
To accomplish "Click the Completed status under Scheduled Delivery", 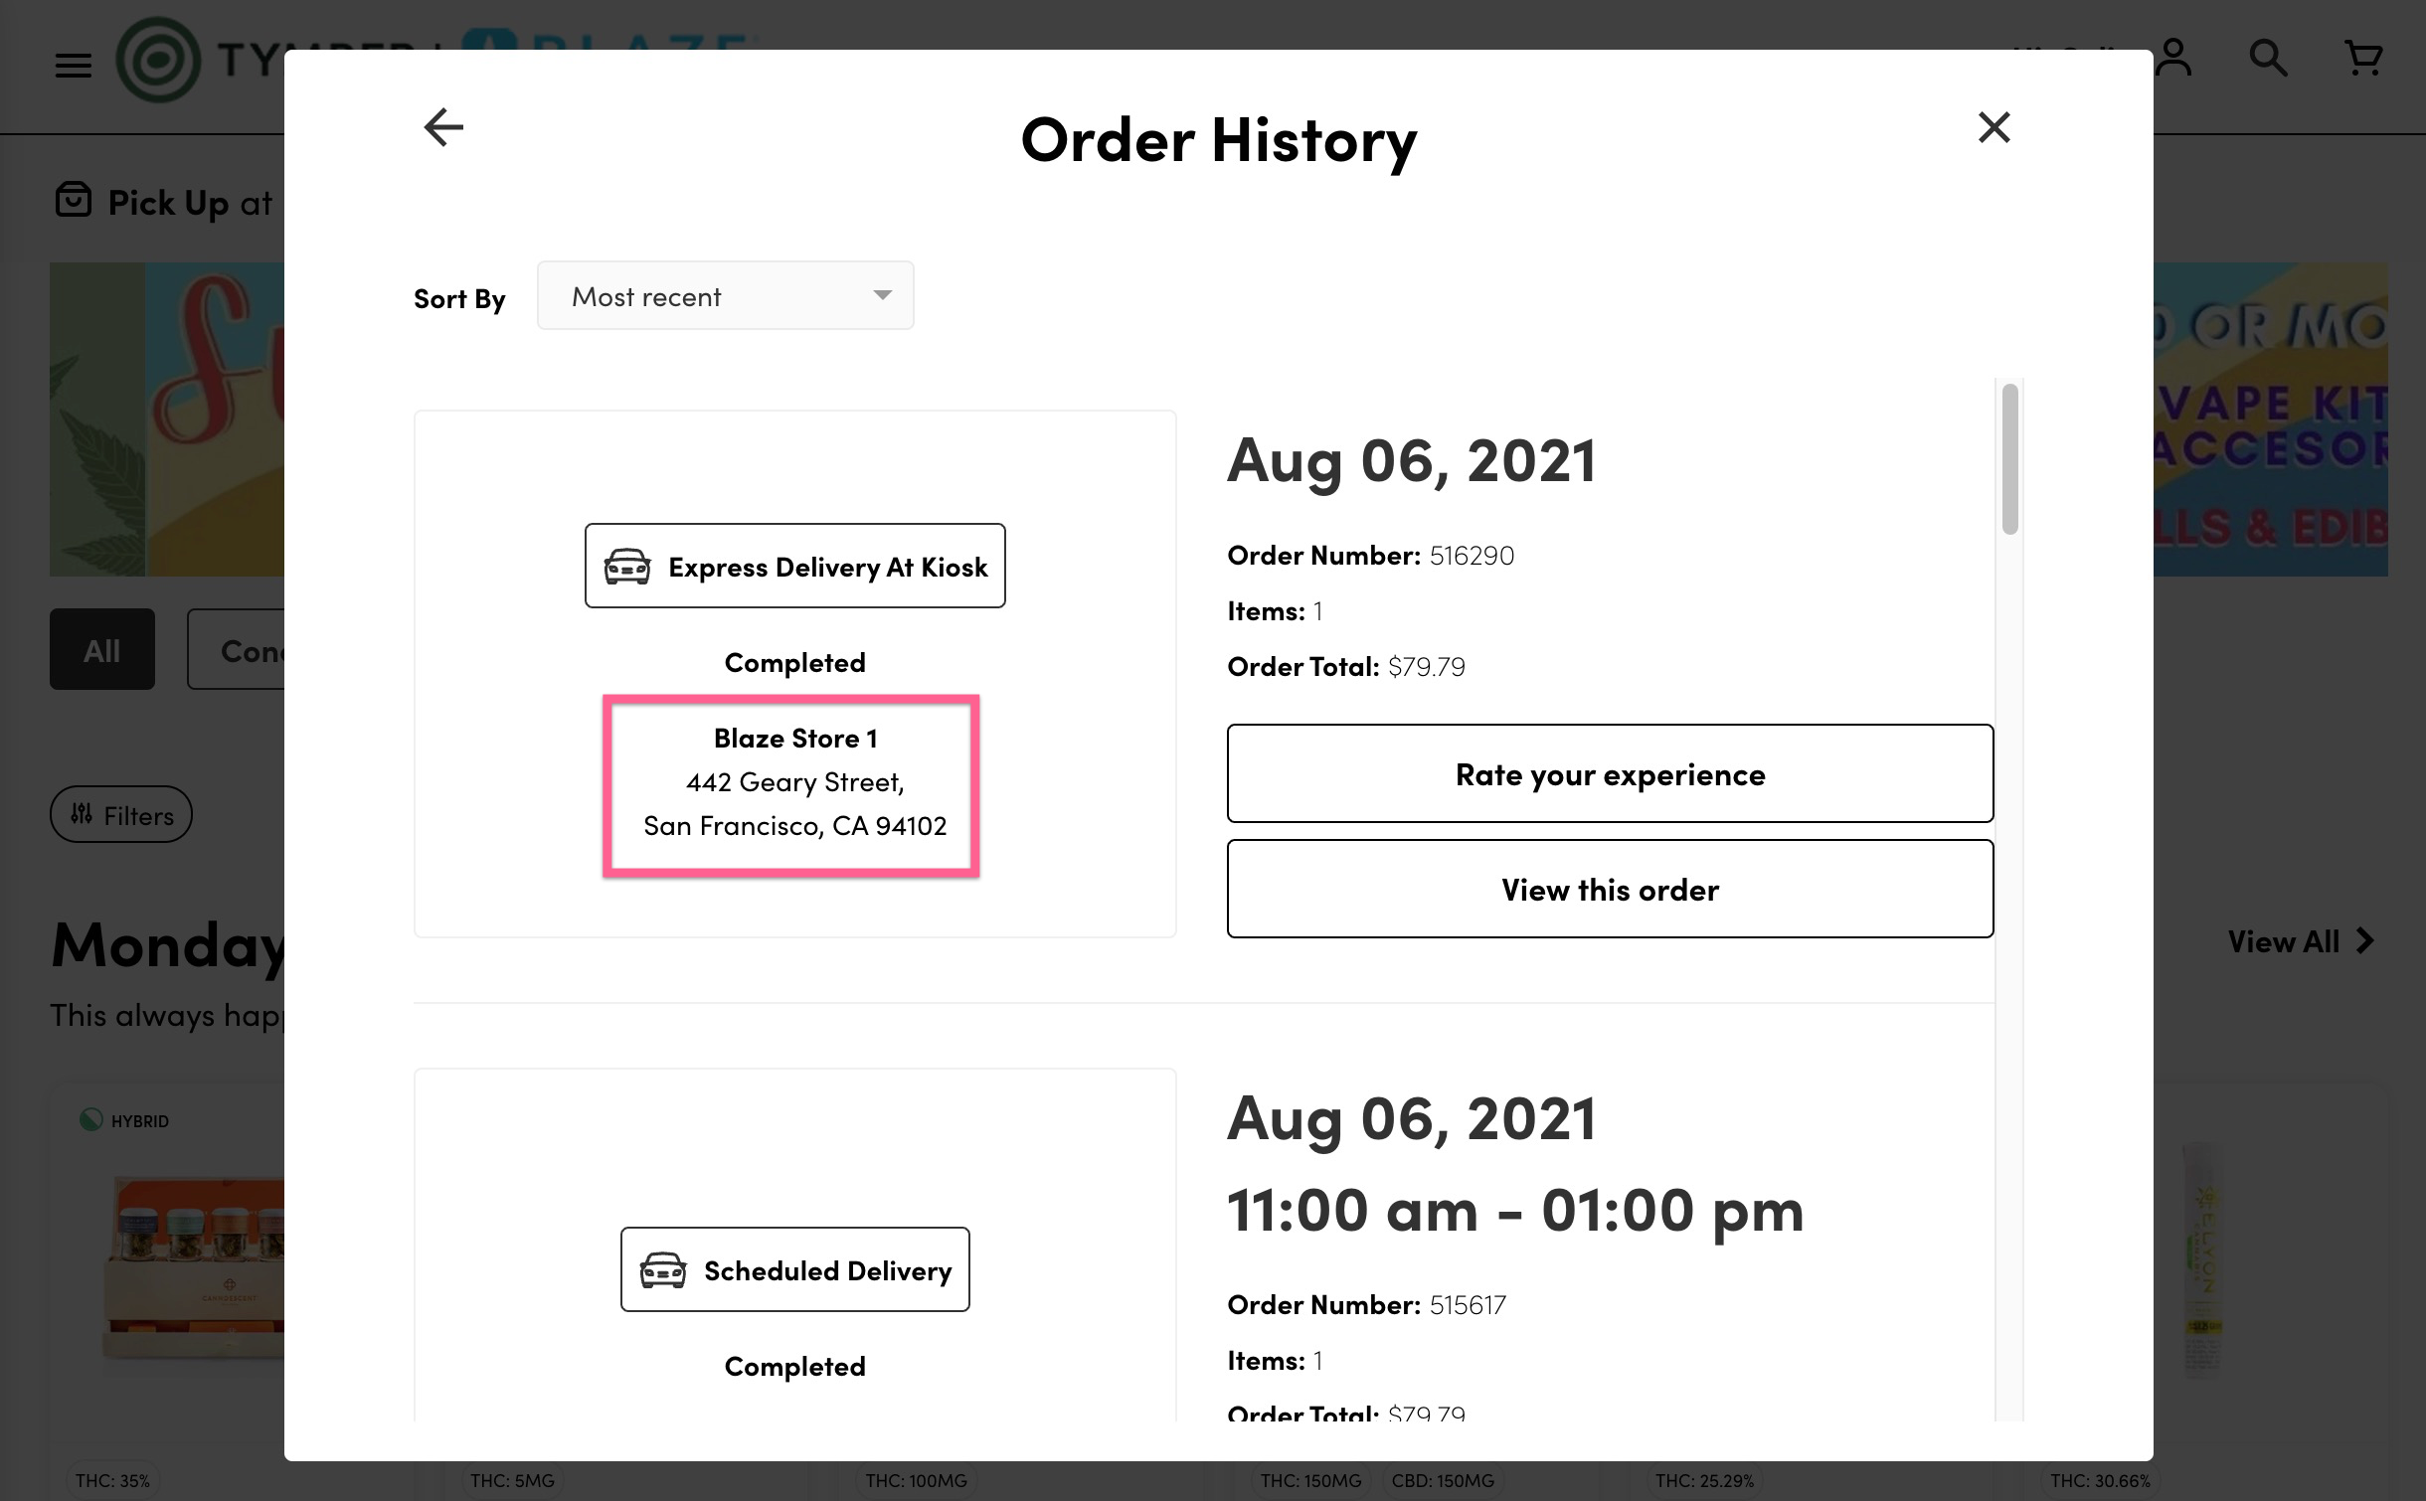I will click(794, 1366).
